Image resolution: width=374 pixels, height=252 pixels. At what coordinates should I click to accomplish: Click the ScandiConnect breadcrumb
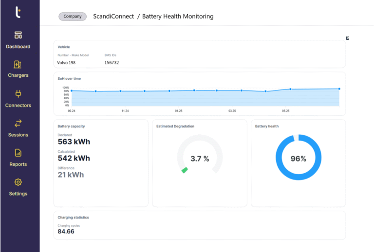[x=113, y=17]
